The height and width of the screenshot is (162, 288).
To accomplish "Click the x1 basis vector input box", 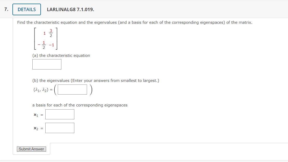I will click(60, 114).
